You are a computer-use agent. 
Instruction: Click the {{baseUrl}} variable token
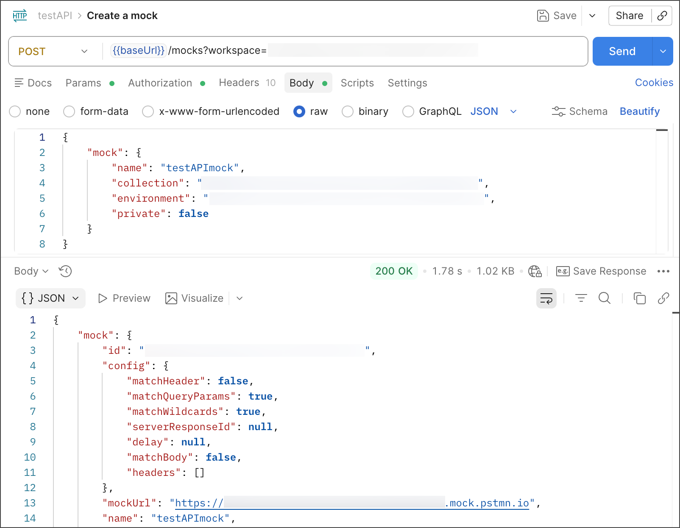point(138,50)
